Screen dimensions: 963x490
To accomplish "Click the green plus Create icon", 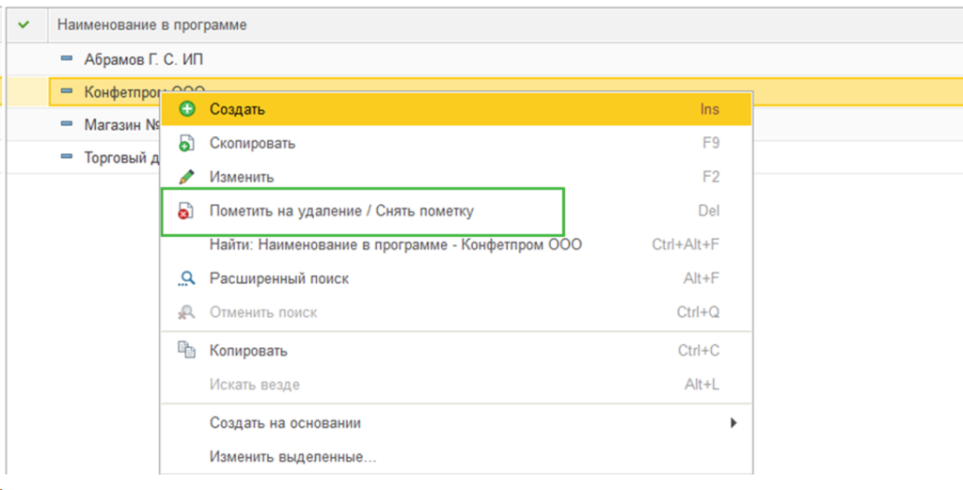I will tap(187, 109).
